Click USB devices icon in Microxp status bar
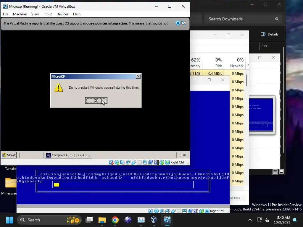 pos(133,162)
